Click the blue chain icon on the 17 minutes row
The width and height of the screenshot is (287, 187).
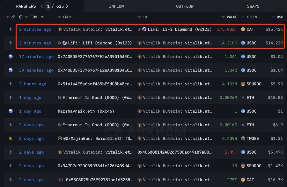tap(10, 57)
